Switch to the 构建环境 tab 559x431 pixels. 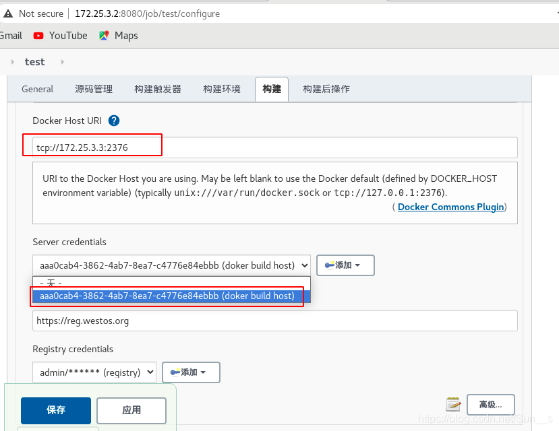[x=222, y=89]
